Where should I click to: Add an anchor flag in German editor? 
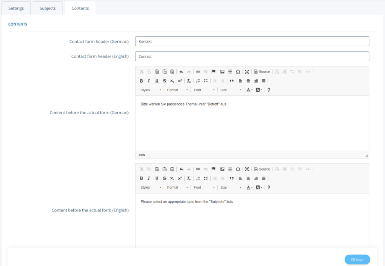click(x=213, y=72)
